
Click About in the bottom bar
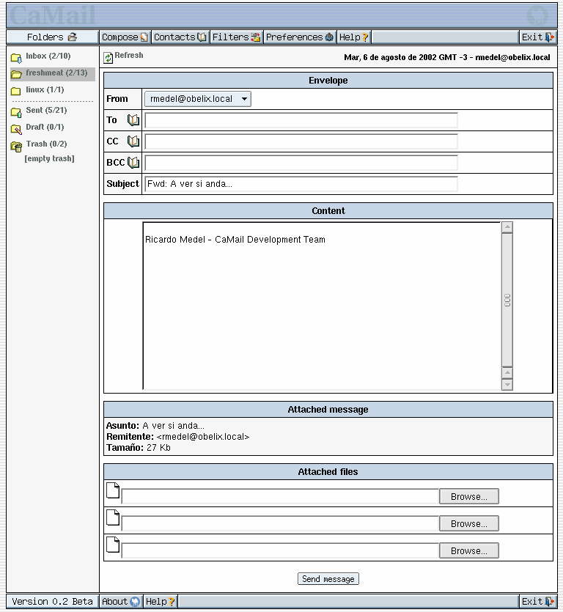click(x=120, y=602)
